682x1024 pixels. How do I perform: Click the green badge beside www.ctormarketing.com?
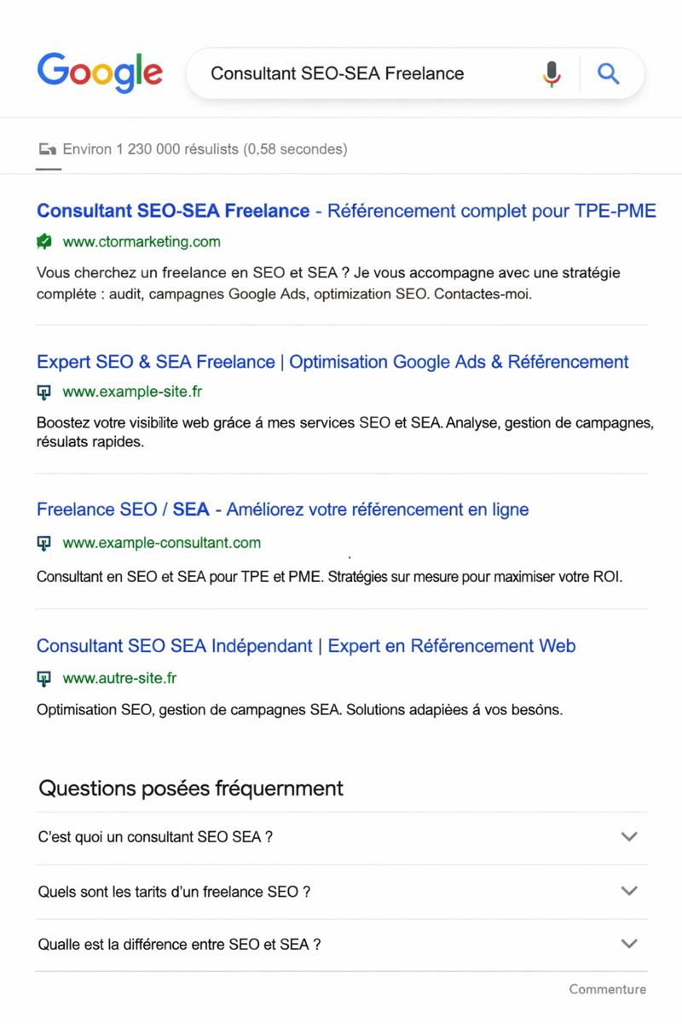click(x=45, y=241)
